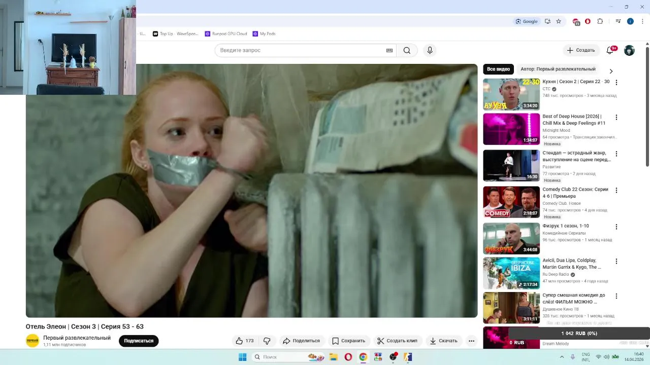
Task: Open the Chrome profile icon
Action: tap(630, 21)
